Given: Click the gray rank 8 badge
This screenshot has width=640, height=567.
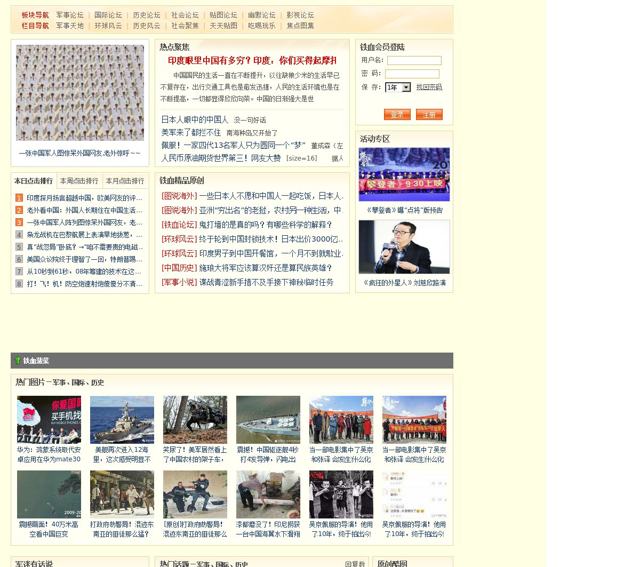Looking at the screenshot, I should click(19, 284).
